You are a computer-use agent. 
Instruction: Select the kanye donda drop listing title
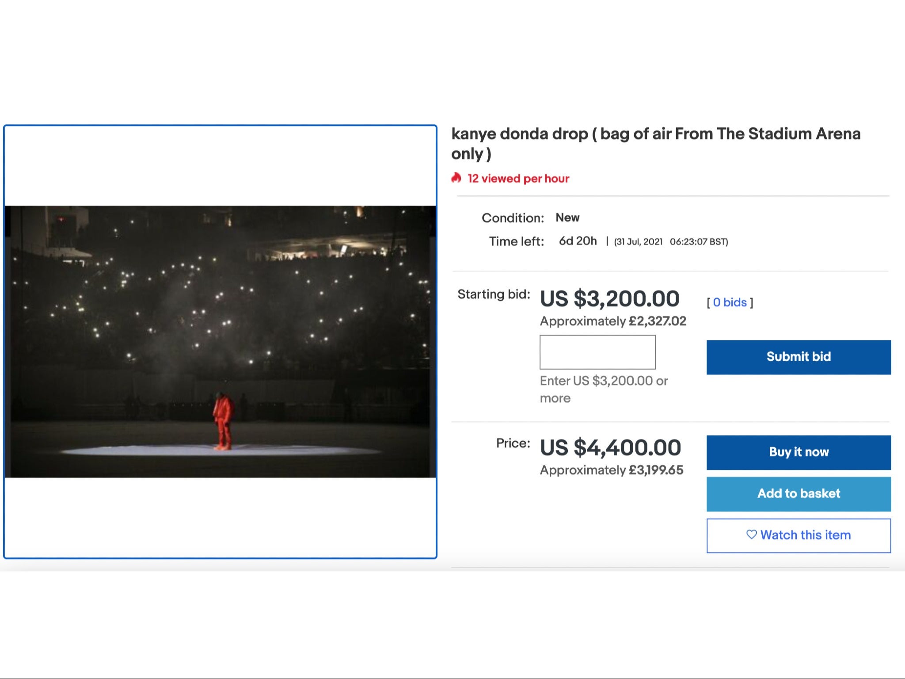656,143
